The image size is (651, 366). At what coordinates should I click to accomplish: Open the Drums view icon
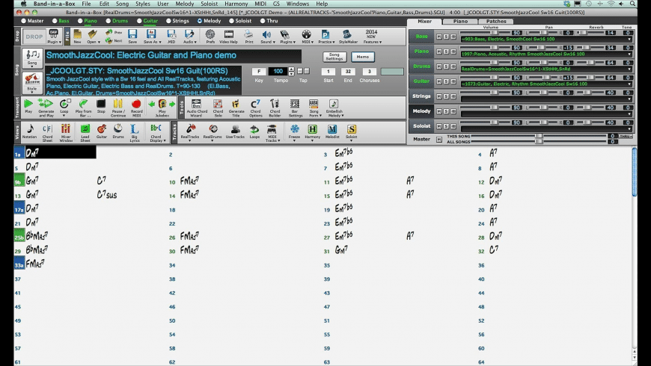tap(118, 131)
